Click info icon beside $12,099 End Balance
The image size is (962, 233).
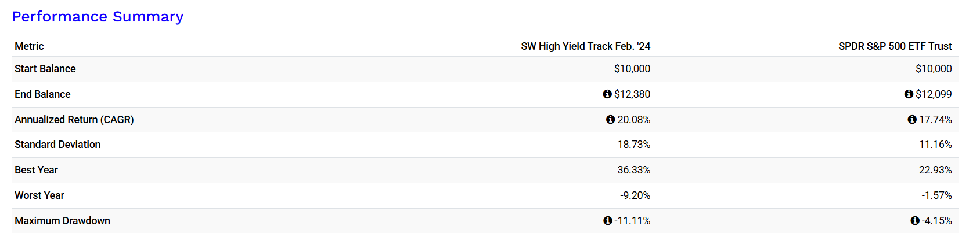pos(909,94)
